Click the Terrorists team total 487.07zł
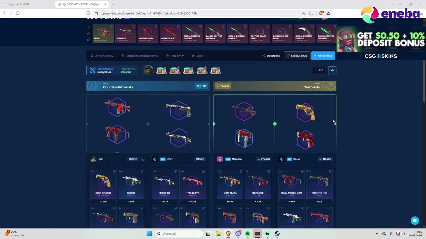 click(223, 86)
